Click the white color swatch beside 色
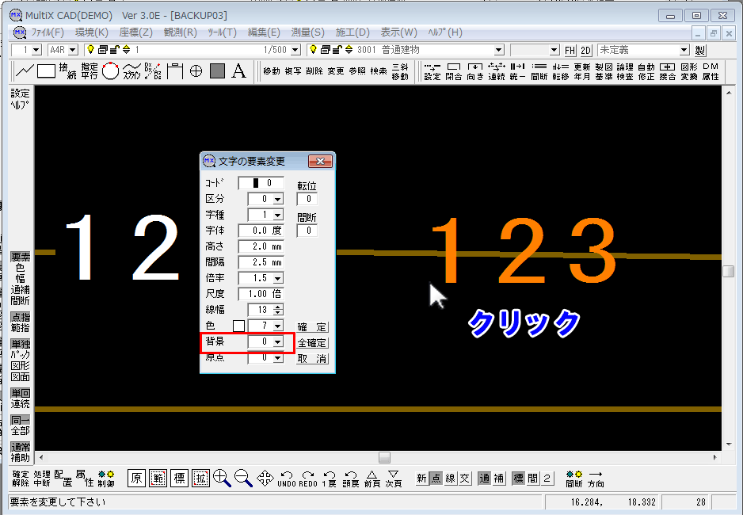 click(x=239, y=326)
